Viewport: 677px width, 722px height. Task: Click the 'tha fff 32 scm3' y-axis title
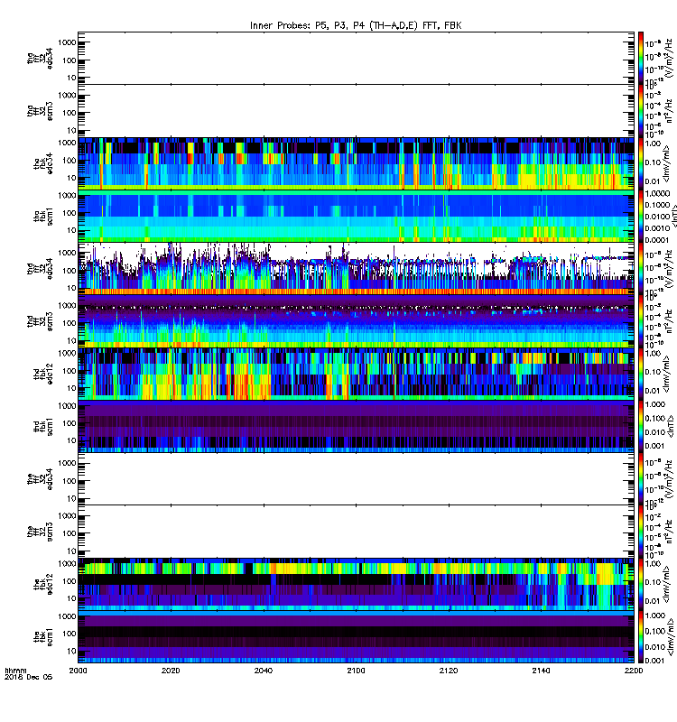[40, 110]
